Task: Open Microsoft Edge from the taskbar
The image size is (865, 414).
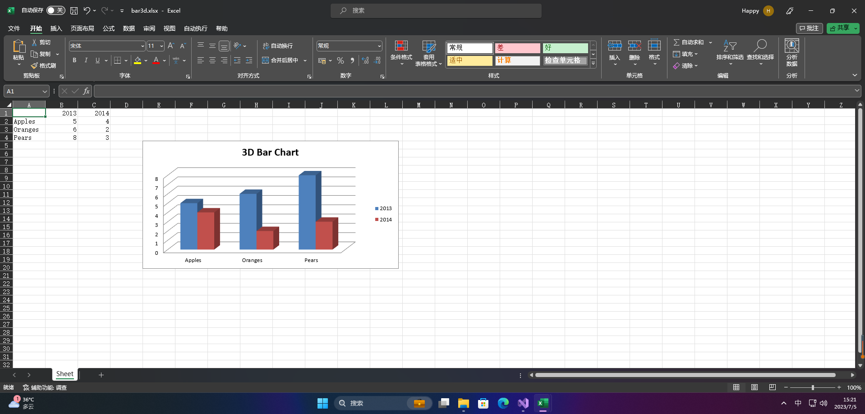Action: click(503, 403)
